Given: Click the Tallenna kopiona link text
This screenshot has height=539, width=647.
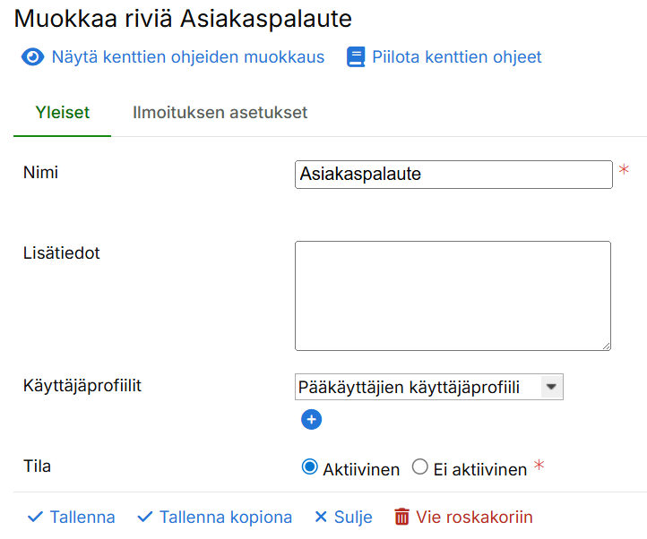Looking at the screenshot, I should [226, 517].
